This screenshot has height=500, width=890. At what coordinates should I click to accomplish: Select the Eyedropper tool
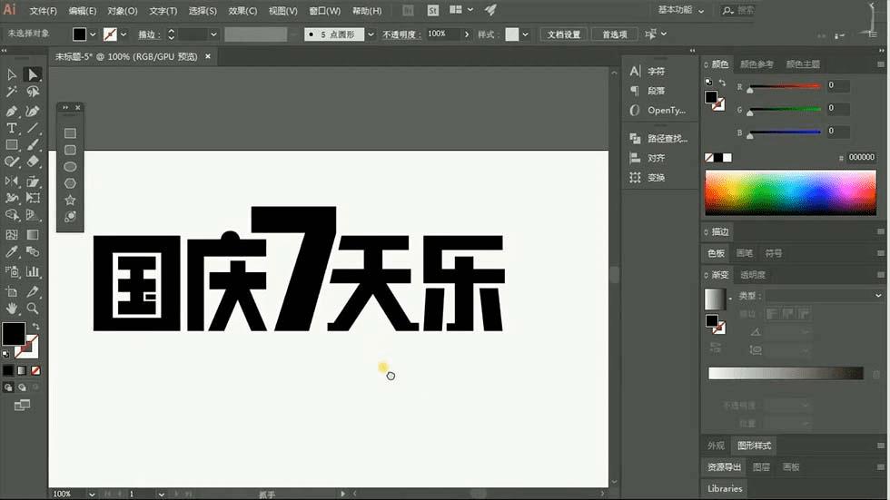click(11, 251)
